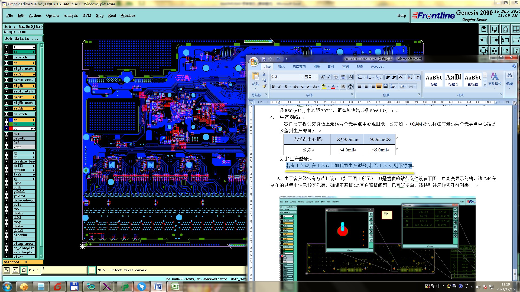Click the previous view undo zoom icon

pos(505,40)
